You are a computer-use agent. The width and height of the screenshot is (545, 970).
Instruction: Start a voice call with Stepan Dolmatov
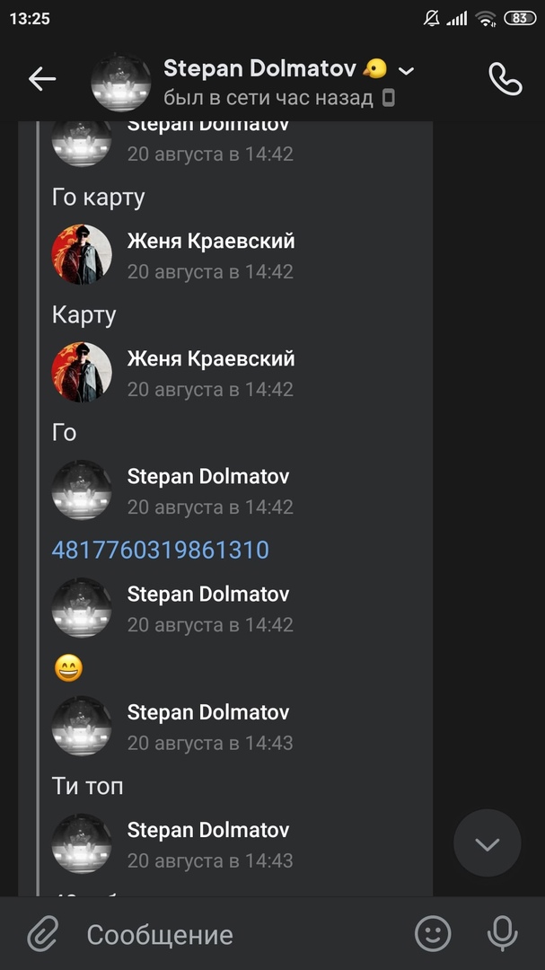(505, 78)
